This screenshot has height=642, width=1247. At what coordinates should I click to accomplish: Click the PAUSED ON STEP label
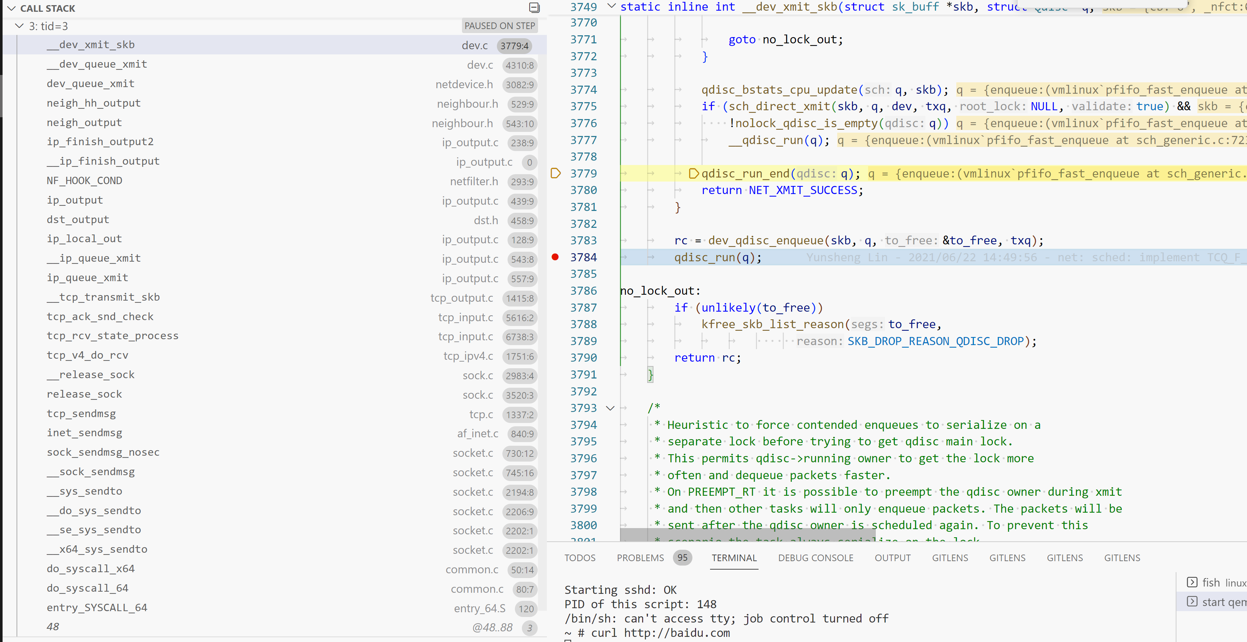(499, 26)
